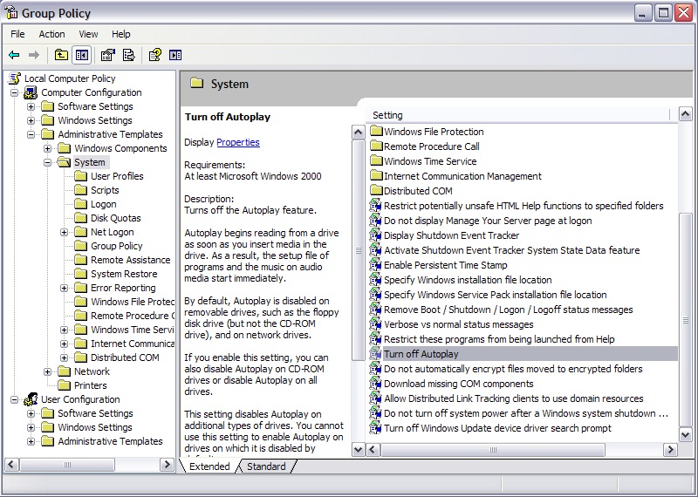The image size is (698, 497).
Task: Switch to the Standard tab
Action: pos(266,466)
